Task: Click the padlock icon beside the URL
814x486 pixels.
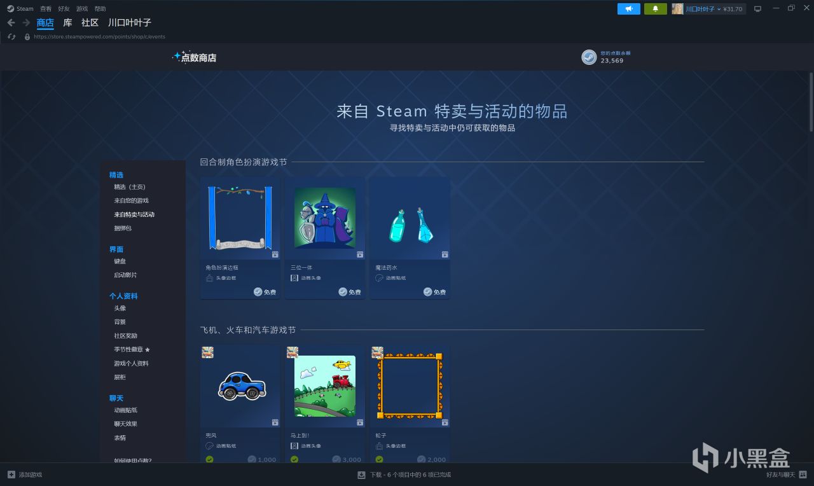Action: tap(27, 37)
